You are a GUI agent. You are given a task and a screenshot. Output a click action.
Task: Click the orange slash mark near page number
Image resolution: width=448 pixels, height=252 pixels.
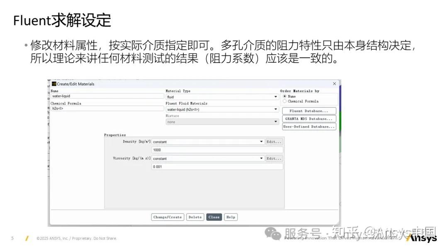click(27, 238)
